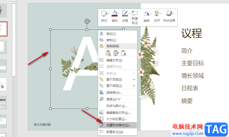Choose 新建批注(M) in context menu
This screenshot has height=137, width=229.
(118, 132)
